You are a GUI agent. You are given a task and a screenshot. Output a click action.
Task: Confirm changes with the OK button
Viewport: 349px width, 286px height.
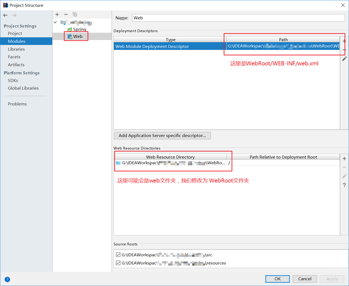278,279
